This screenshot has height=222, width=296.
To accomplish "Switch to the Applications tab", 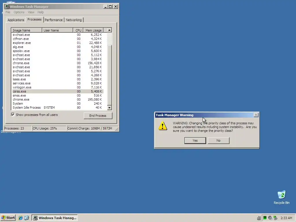I will point(16,20).
